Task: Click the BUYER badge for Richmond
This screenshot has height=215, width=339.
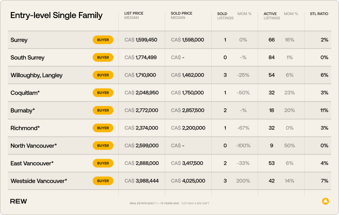Action: 103,128
